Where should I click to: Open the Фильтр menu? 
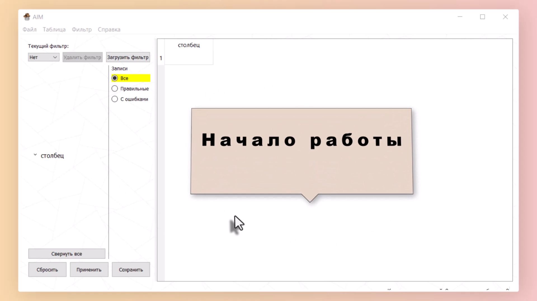point(82,29)
